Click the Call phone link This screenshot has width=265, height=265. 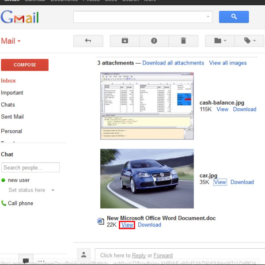click(x=20, y=203)
